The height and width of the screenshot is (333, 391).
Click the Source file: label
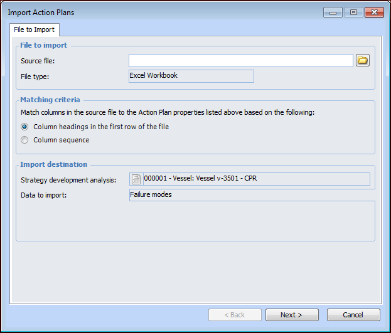tap(38, 61)
